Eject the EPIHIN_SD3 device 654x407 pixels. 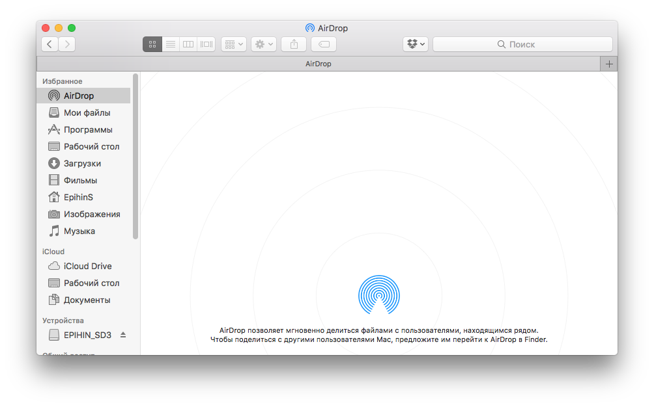[123, 335]
